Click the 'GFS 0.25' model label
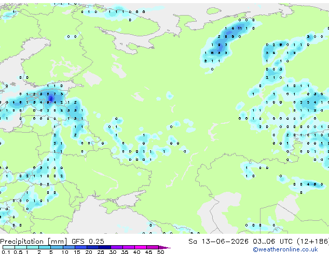This screenshot has height=254, width=329. (88, 242)
